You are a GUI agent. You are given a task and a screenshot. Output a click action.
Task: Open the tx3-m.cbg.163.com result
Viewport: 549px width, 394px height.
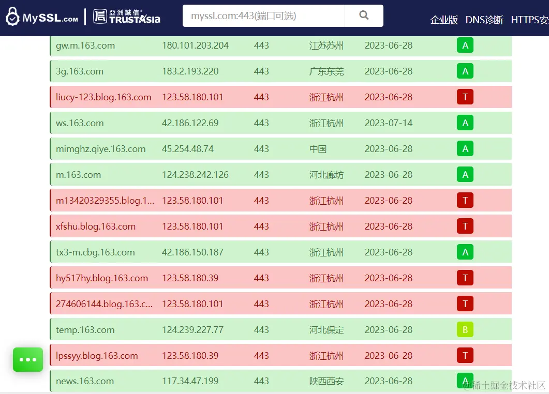pos(95,252)
